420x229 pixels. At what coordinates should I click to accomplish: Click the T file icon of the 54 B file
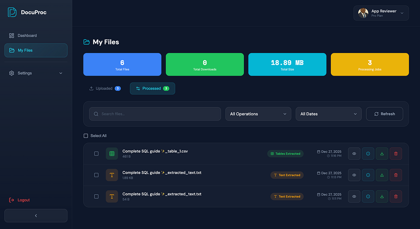[112, 197]
